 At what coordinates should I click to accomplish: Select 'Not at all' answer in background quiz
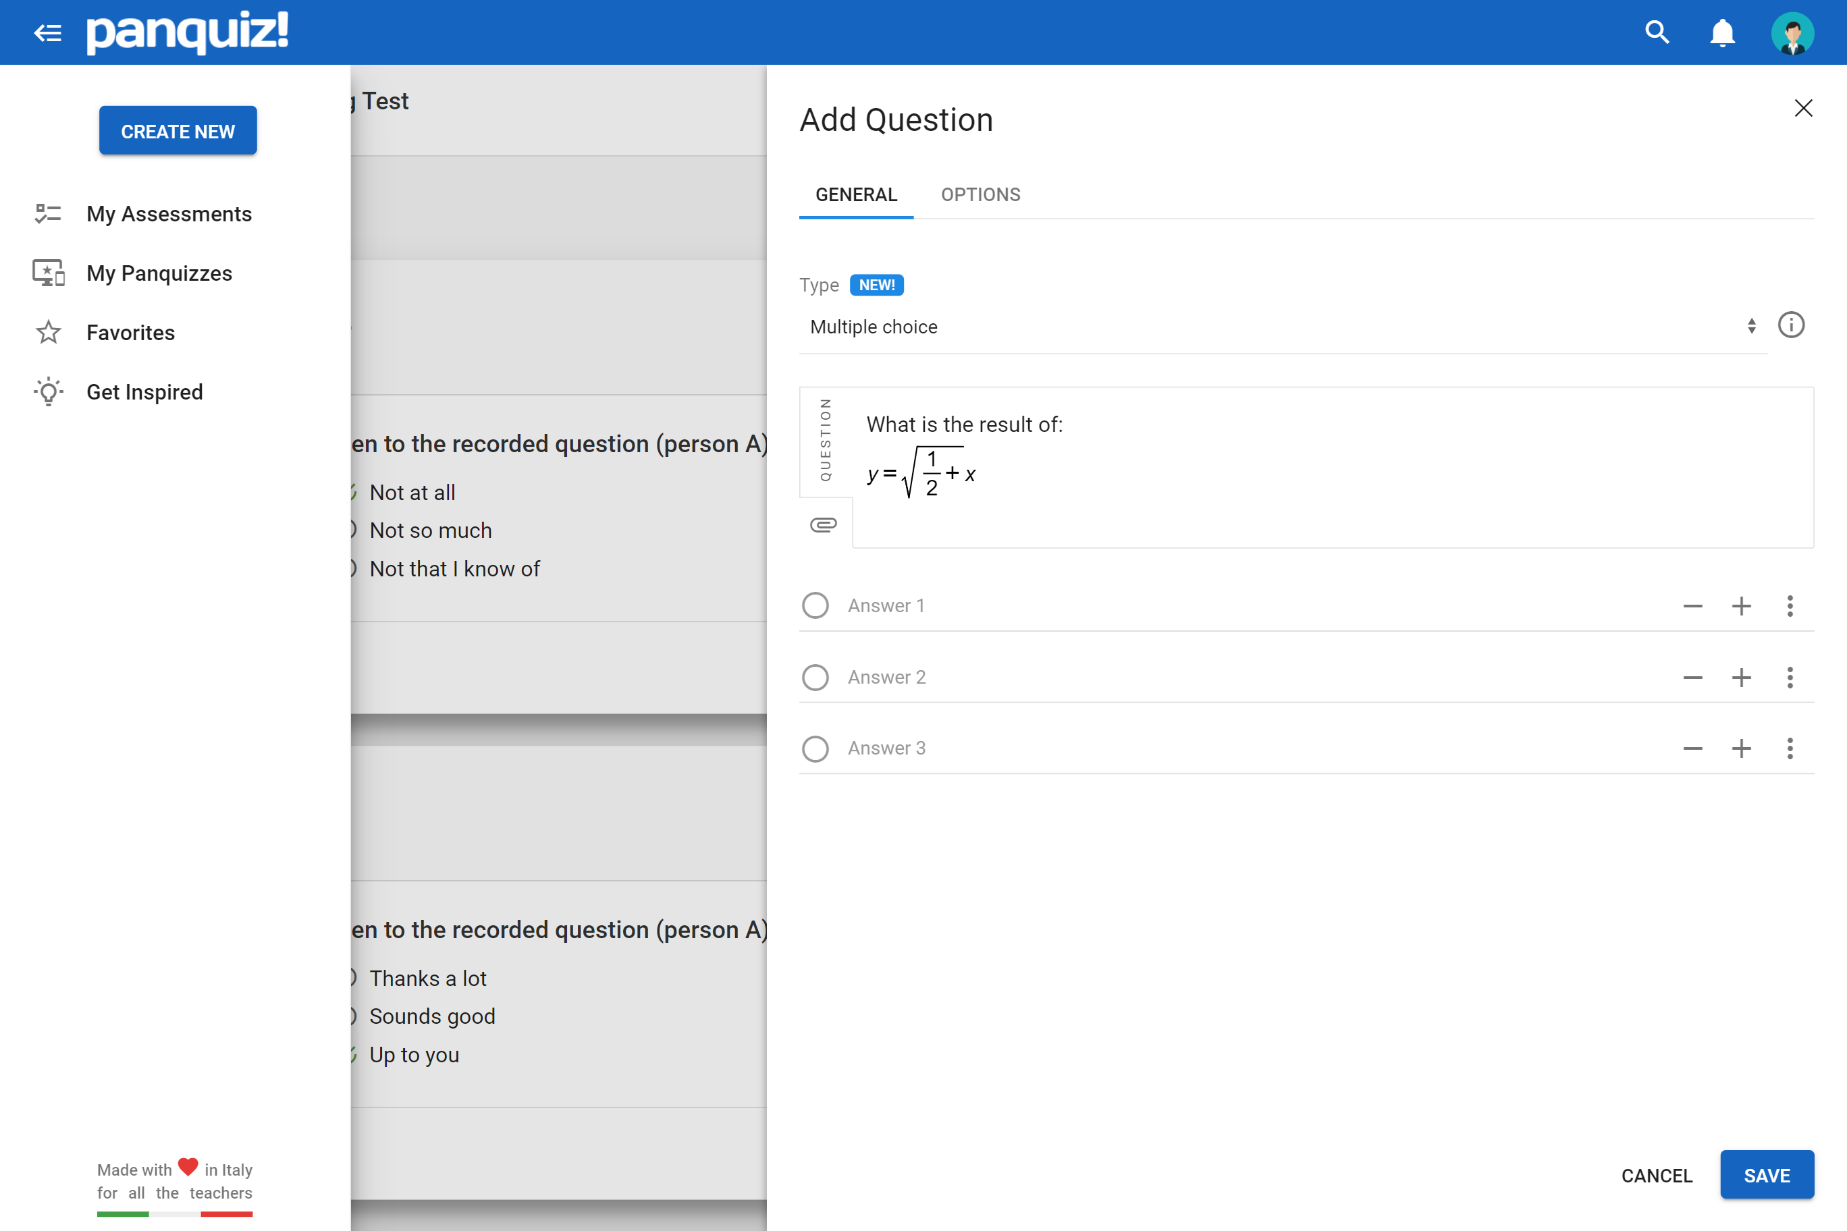(x=412, y=492)
